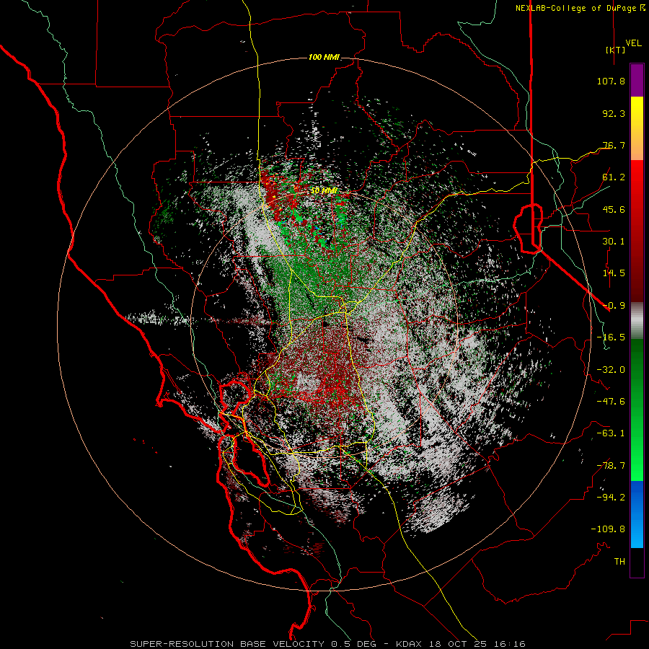Click the -109.8 velocity scale value
Image resolution: width=649 pixels, height=649 pixels.
coord(608,529)
